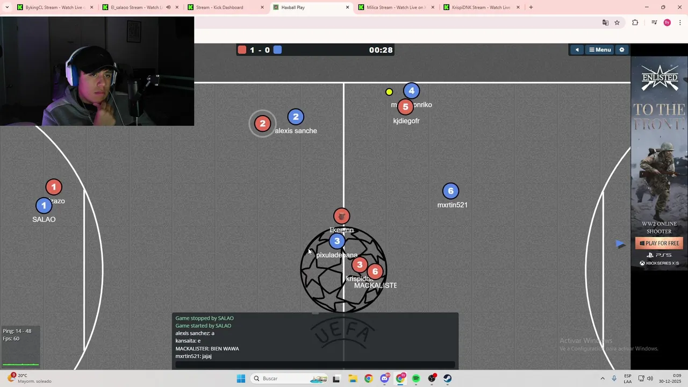The width and height of the screenshot is (688, 387).
Task: Click red player 5 kjdiegofr
Action: [x=405, y=106]
